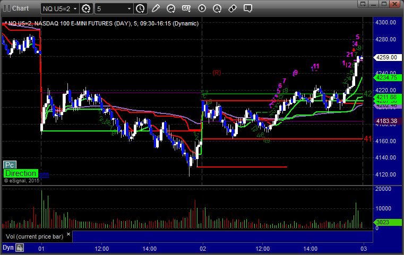
Task: Click the 4120.00 price axis label
Action: point(386,174)
